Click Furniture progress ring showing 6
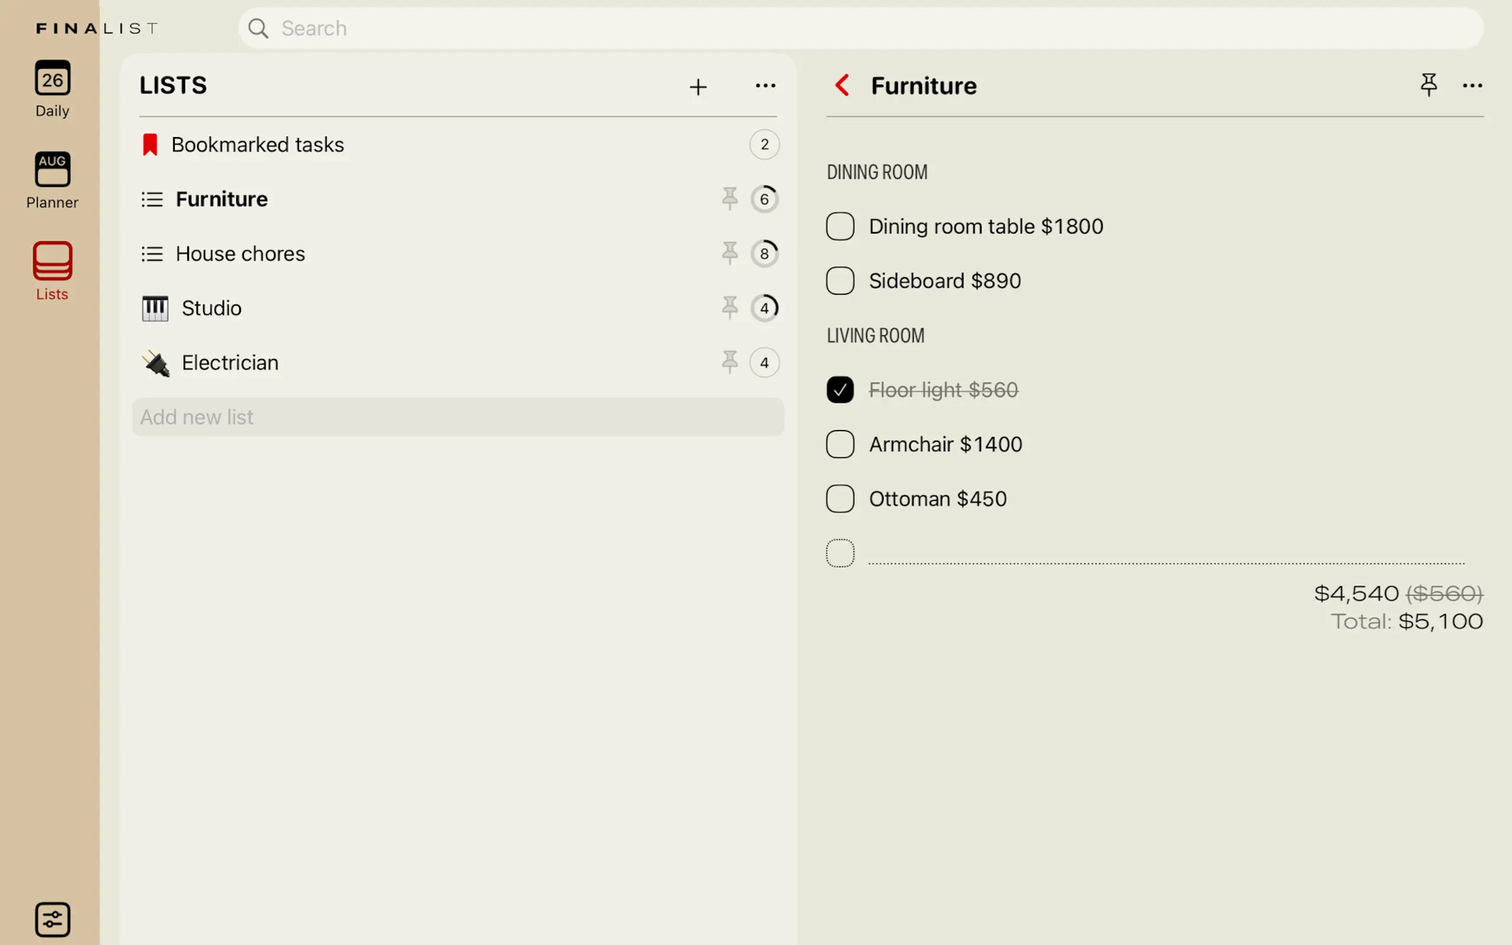1512x945 pixels. 764,200
